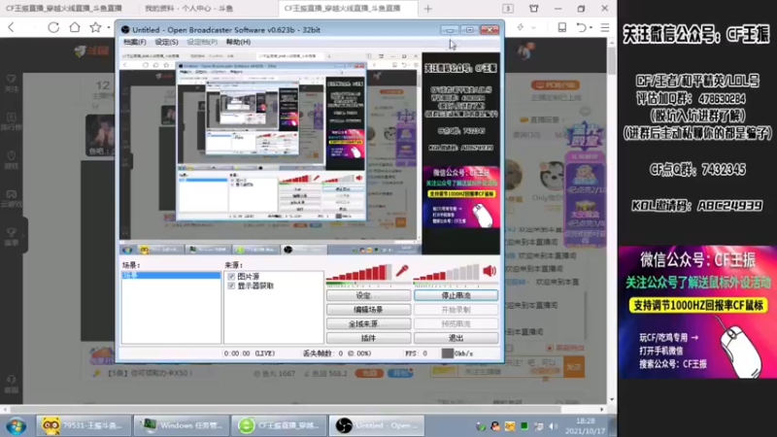Open the browser skin shirt icon

(533, 9)
